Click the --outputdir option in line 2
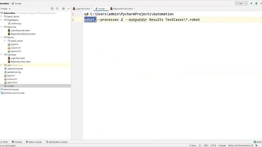Screen dimensions: 262x147 click(x=136, y=20)
